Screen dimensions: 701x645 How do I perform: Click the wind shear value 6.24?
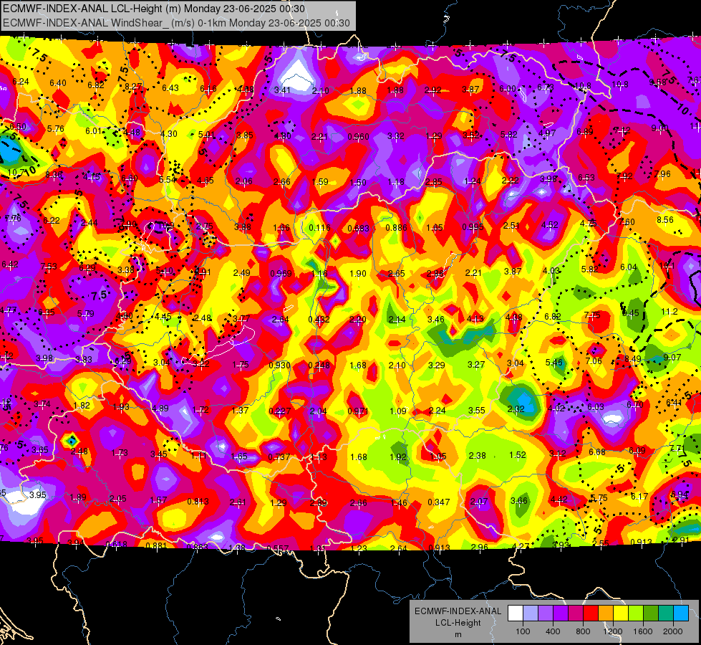21,82
